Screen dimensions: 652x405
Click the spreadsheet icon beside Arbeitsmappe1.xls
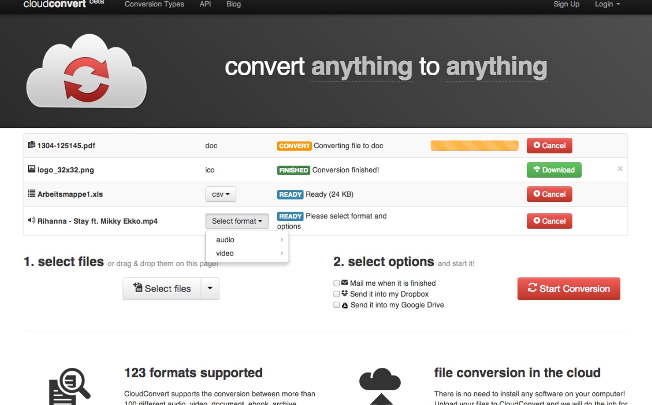click(x=31, y=194)
